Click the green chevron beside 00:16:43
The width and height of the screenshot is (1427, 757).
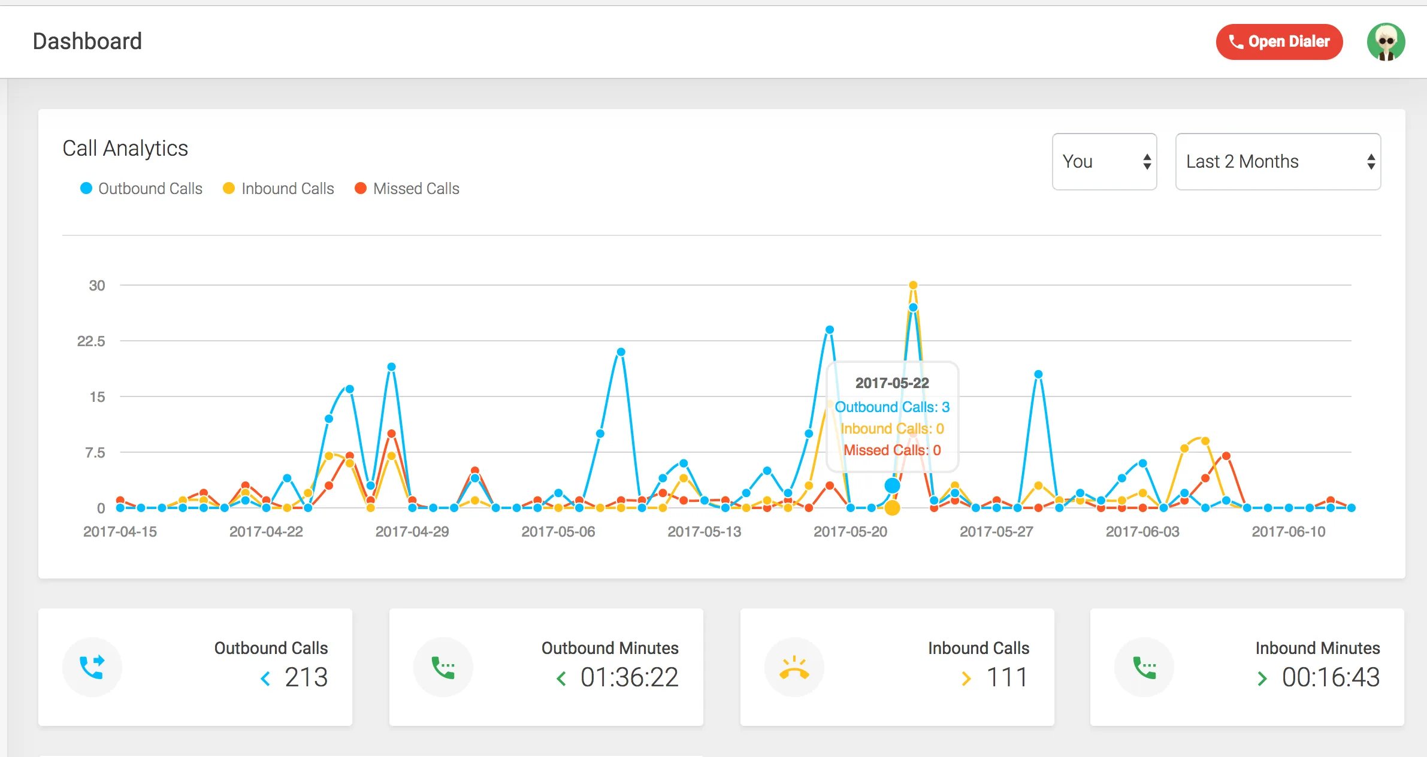pyautogui.click(x=1262, y=679)
